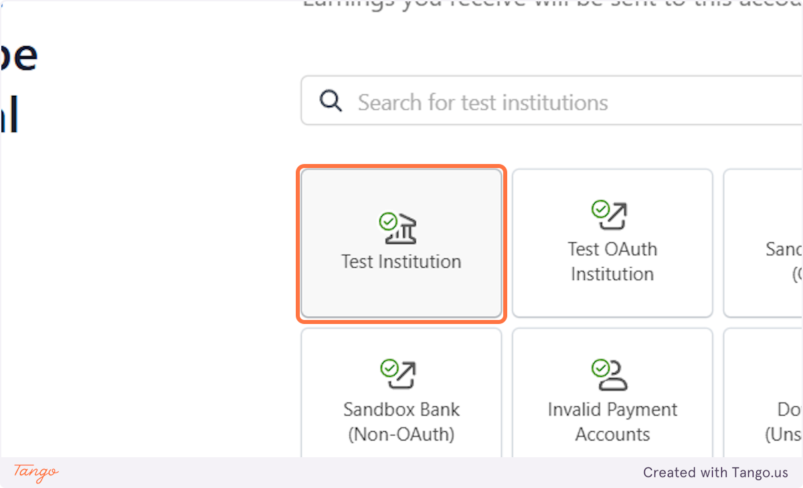Open the Test OAuth Institution tile label
This screenshot has width=803, height=488.
(x=612, y=262)
